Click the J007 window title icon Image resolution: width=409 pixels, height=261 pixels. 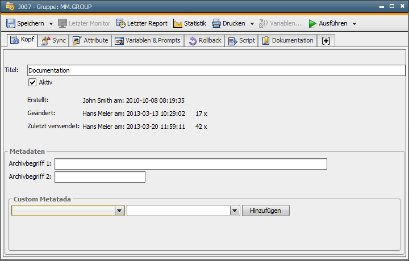pos(10,6)
